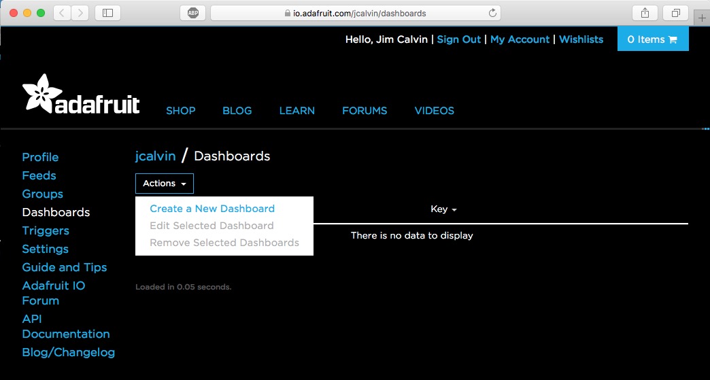This screenshot has height=380, width=710.
Task: Click the jcalvin breadcrumb link
Action: (x=155, y=156)
